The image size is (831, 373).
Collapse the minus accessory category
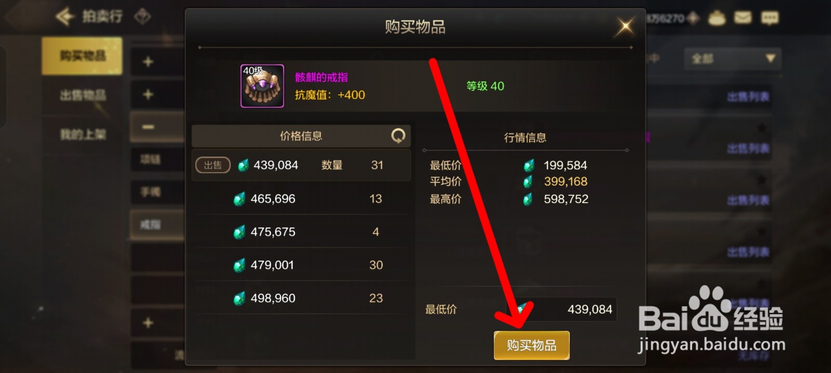pos(148,127)
